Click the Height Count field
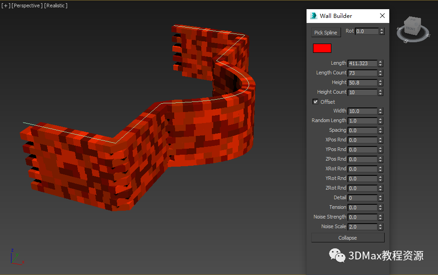 coord(362,92)
